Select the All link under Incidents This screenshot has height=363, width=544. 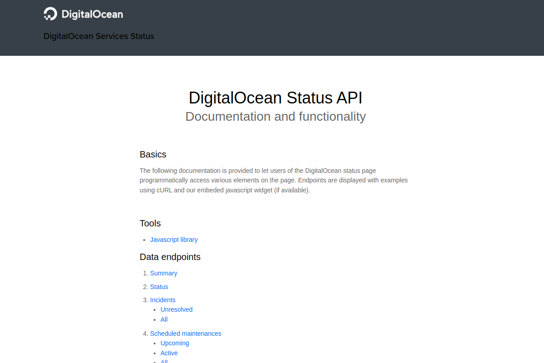(x=164, y=319)
